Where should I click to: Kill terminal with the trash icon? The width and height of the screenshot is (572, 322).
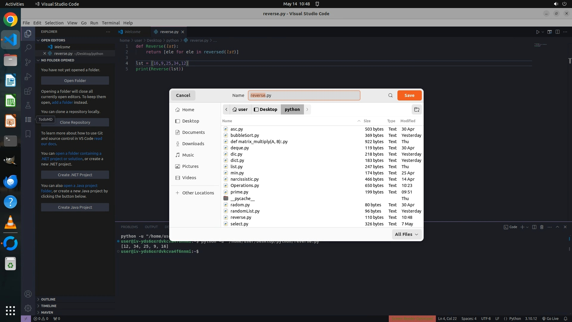(x=542, y=227)
